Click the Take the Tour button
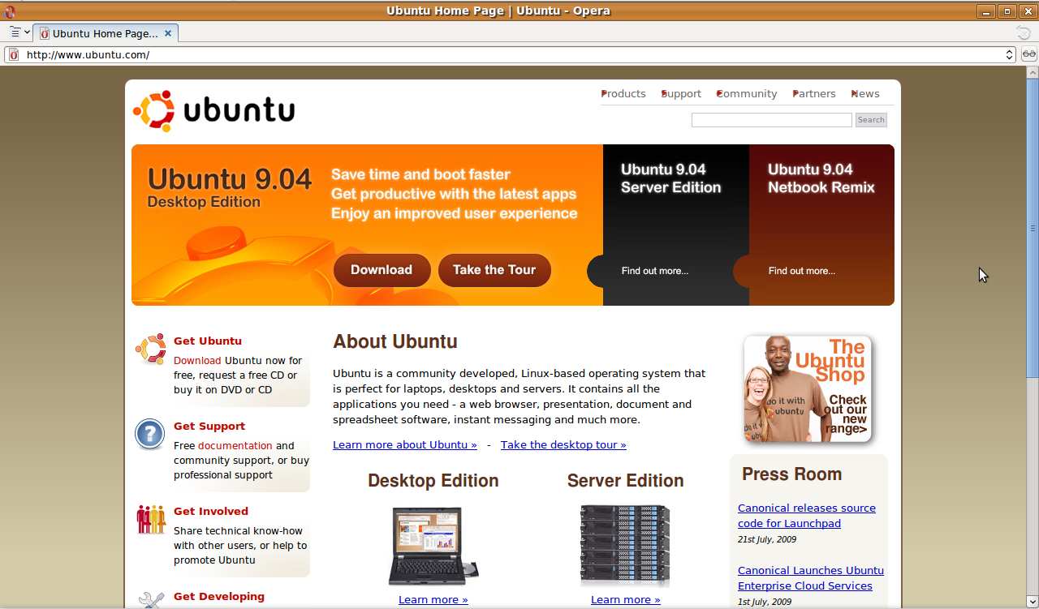 pos(494,270)
